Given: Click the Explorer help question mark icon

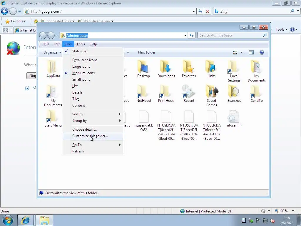Looking at the screenshot, I should (262, 52).
